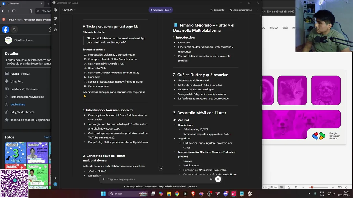The width and height of the screenshot is (353, 198).
Task: Click the "3. Desarrollo Móvil con Flutter" heading
Action: click(x=200, y=113)
